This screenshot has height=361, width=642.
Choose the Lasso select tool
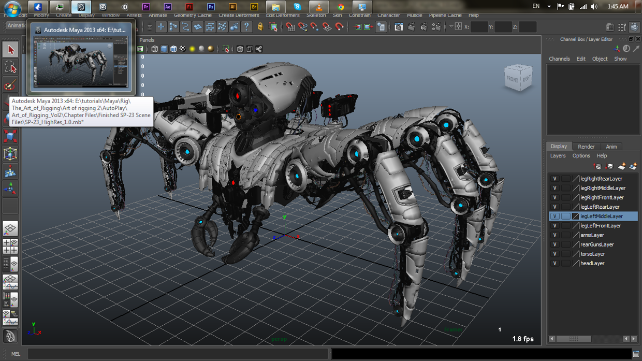coord(10,67)
